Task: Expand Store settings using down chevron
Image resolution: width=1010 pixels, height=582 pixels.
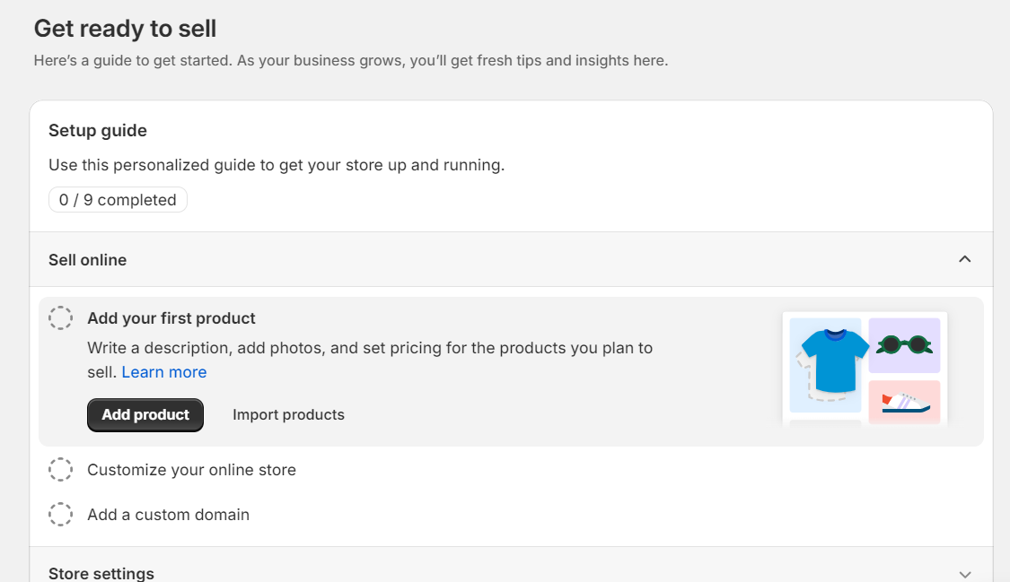Action: [965, 574]
